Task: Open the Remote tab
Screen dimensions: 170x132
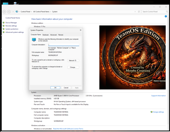Action: click(61, 35)
